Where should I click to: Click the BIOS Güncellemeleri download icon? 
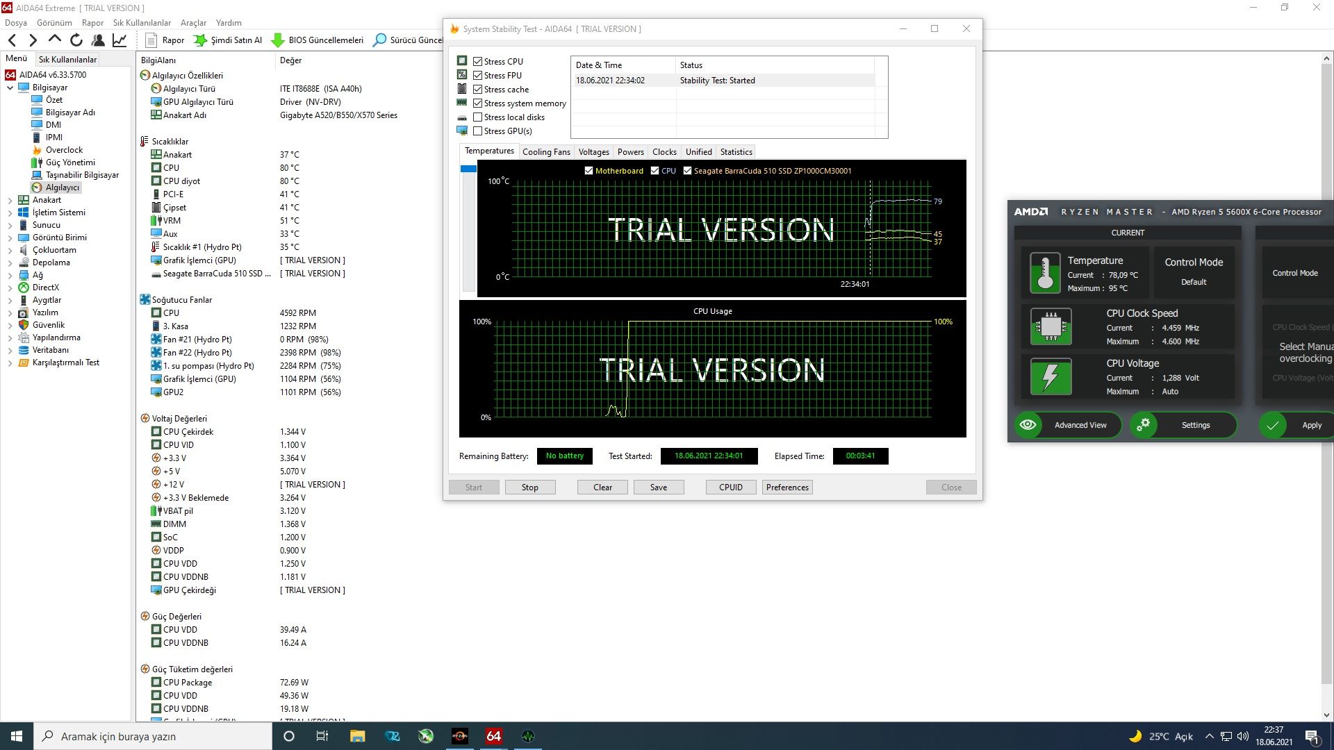coord(278,40)
